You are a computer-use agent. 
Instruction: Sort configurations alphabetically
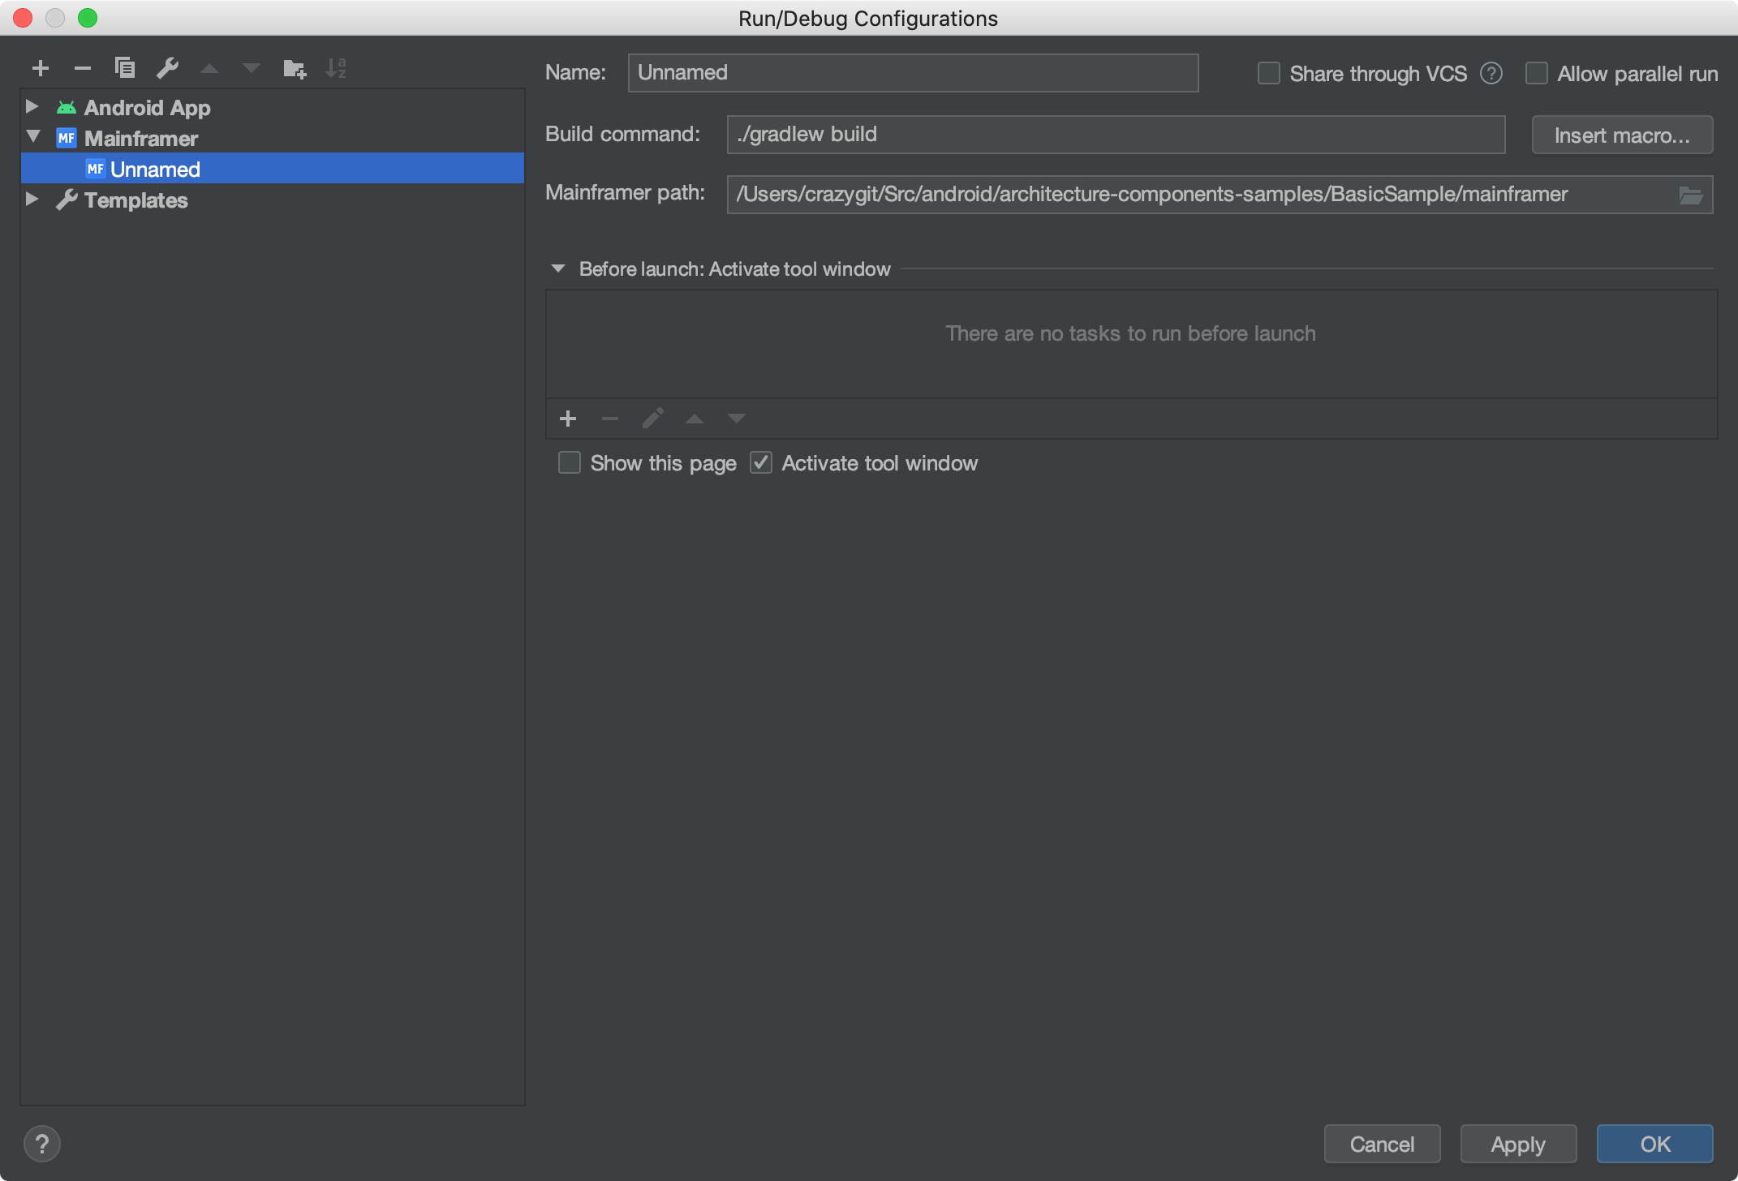[x=336, y=68]
